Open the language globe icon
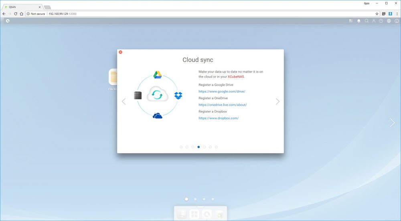 389,21
